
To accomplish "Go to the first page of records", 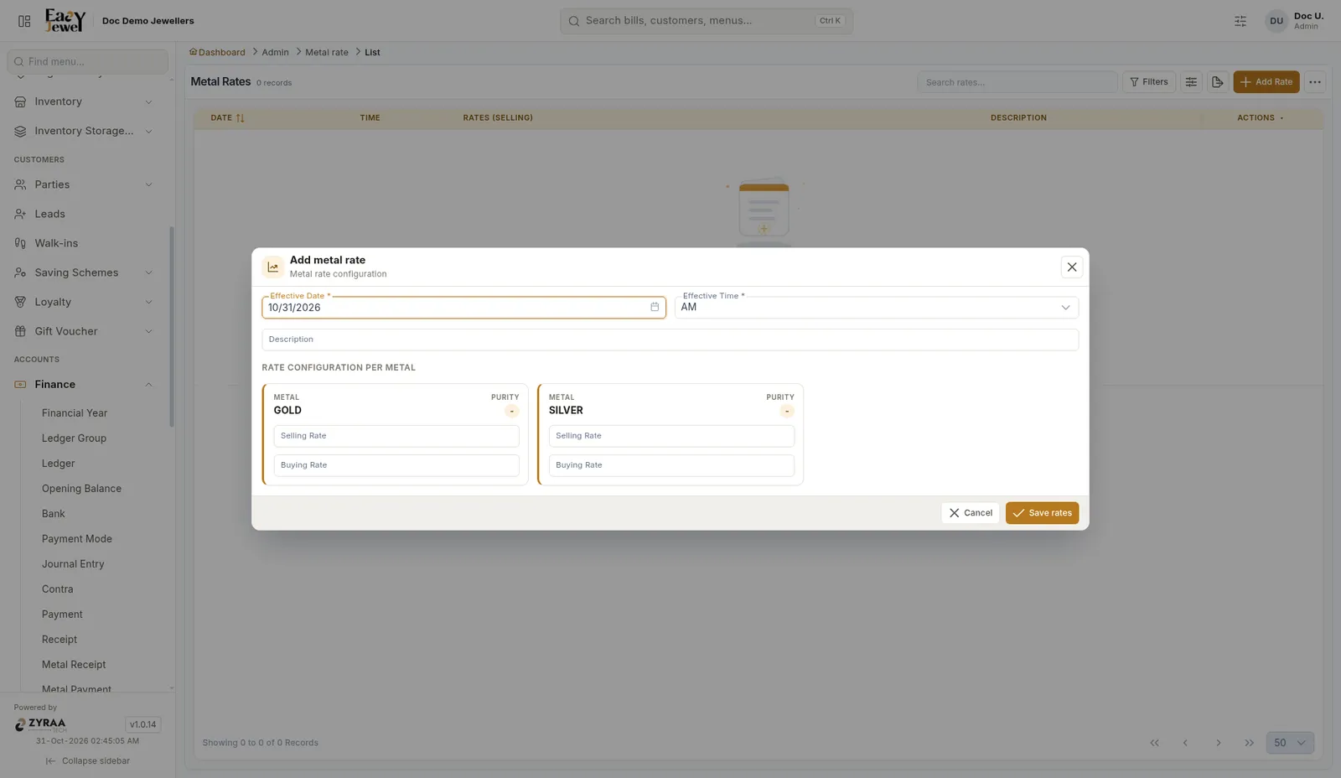I will (x=1154, y=743).
